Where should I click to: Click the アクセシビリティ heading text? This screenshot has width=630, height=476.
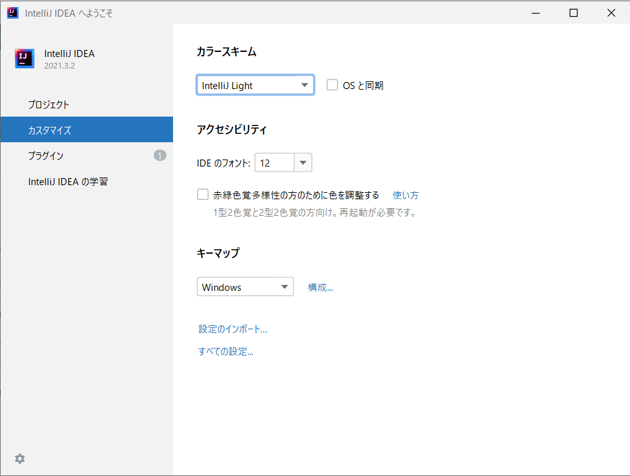[x=231, y=129]
